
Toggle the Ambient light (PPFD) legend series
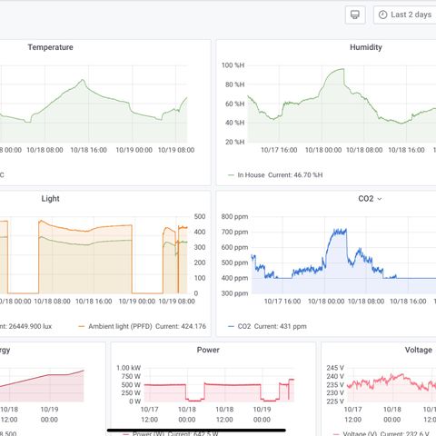point(120,326)
